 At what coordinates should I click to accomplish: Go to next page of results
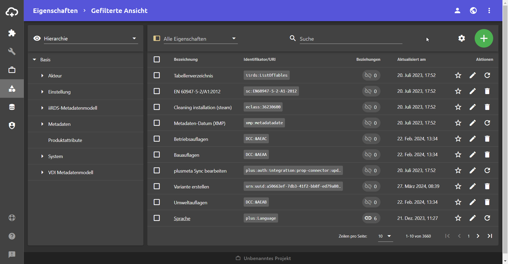478,236
